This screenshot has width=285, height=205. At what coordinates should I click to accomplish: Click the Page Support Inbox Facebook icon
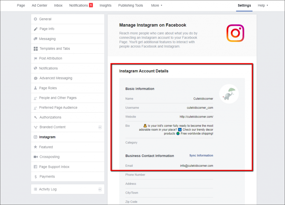click(35, 167)
